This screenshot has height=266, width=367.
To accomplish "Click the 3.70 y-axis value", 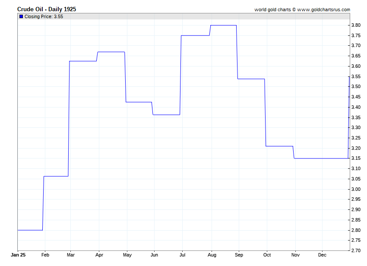I will click(x=356, y=46).
